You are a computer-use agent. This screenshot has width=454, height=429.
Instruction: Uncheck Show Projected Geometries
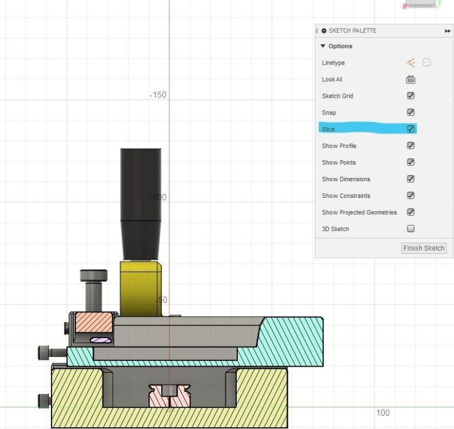411,212
